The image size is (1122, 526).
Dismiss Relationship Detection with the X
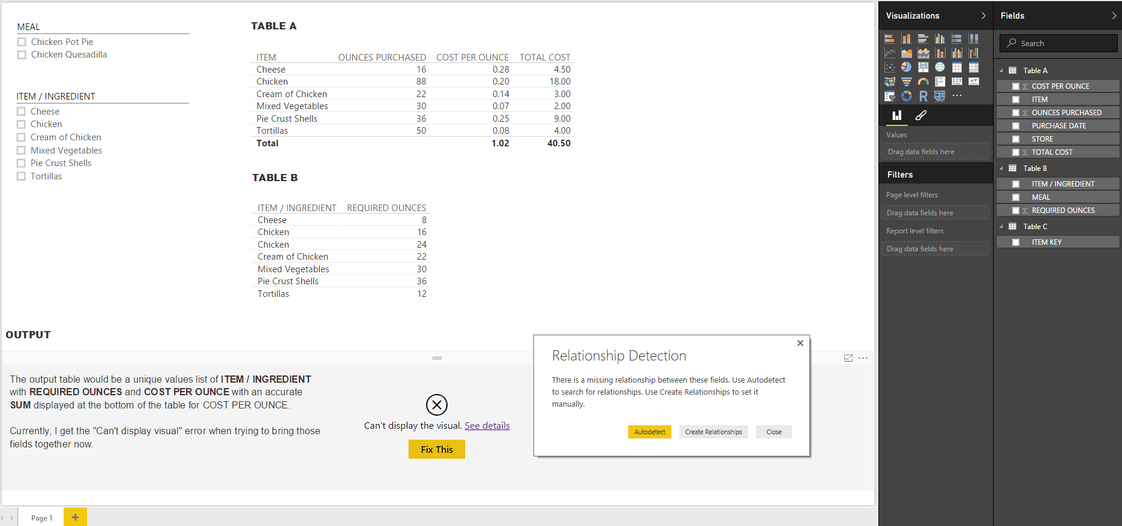click(x=800, y=343)
